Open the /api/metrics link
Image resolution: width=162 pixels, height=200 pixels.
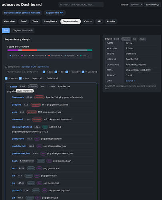[x=43, y=67]
